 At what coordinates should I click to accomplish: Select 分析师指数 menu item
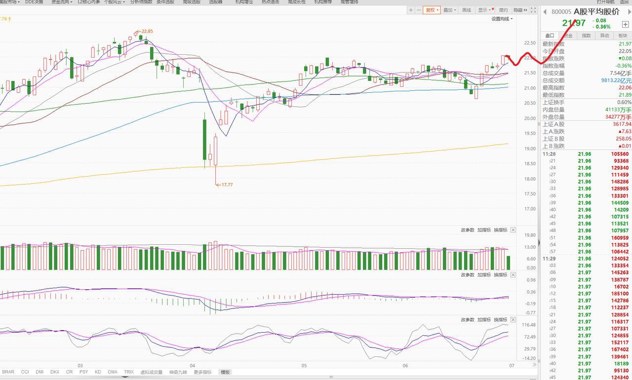pyautogui.click(x=141, y=2)
